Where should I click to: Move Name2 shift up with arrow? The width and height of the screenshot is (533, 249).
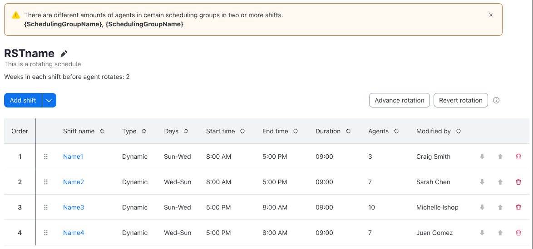500,182
